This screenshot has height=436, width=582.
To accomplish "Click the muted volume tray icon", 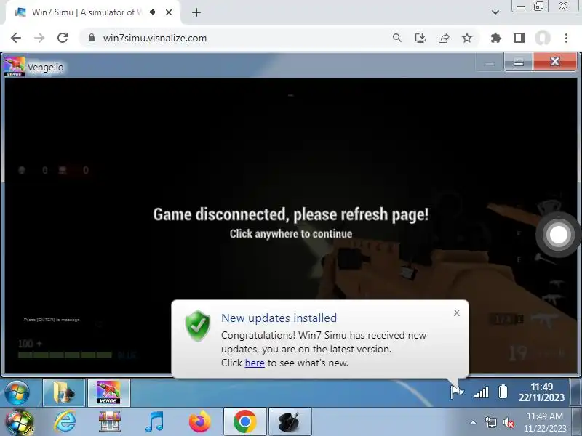I will pyautogui.click(x=508, y=422).
